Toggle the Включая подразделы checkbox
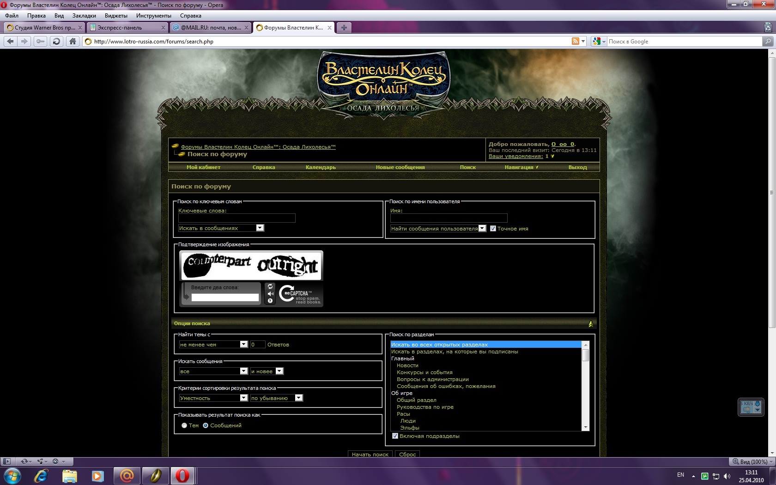The width and height of the screenshot is (776, 485). tap(395, 436)
